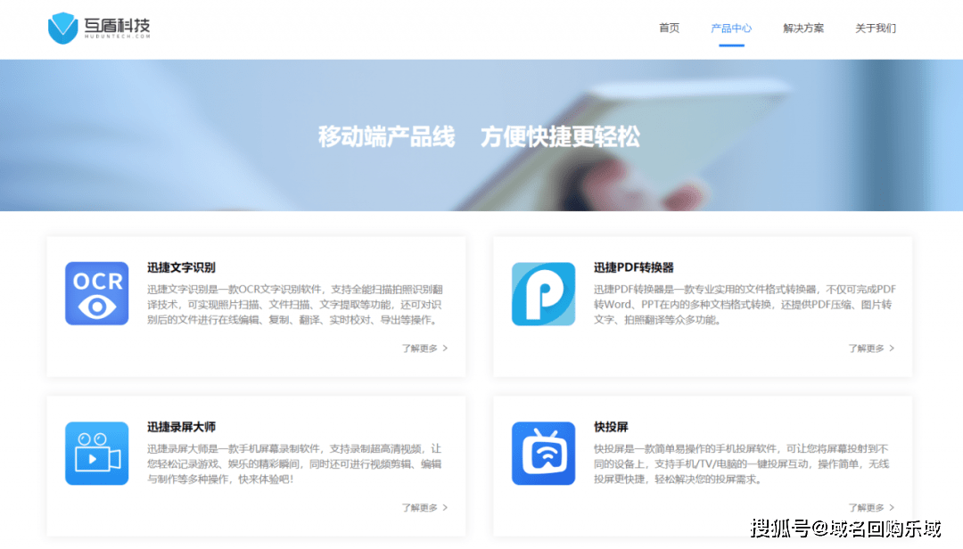Open the 迅捷PDF转换器 title
This screenshot has width=963, height=549.
click(633, 267)
